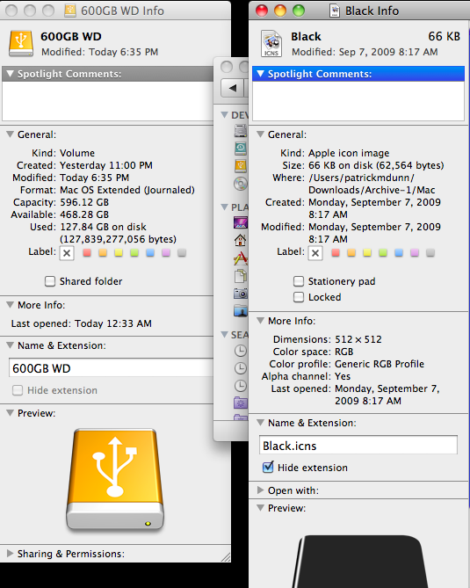470x588 pixels.
Task: Click the black icon preview image in Black Info
Action: (359, 562)
